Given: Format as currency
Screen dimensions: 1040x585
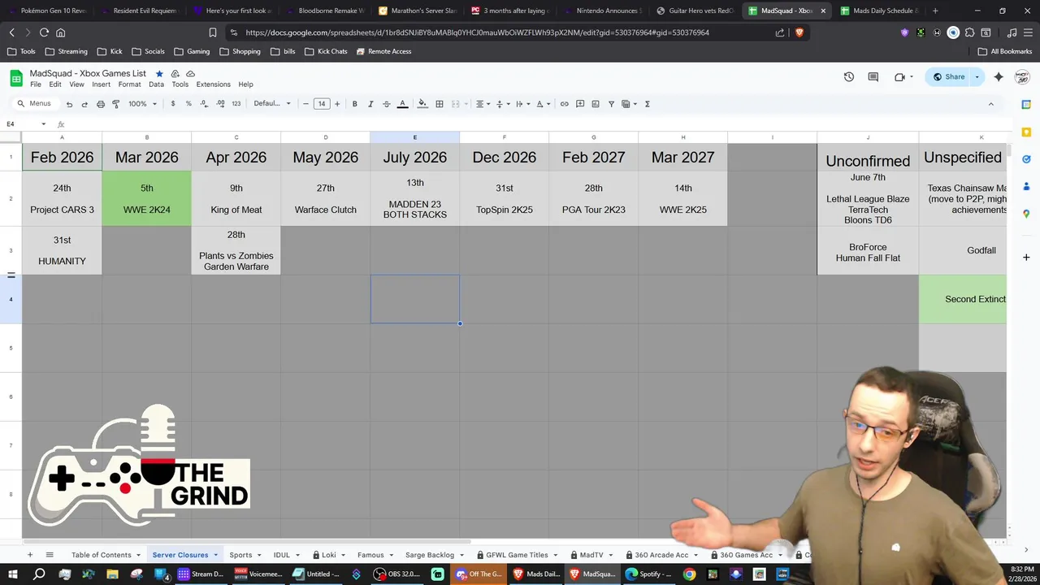Looking at the screenshot, I should click(172, 104).
